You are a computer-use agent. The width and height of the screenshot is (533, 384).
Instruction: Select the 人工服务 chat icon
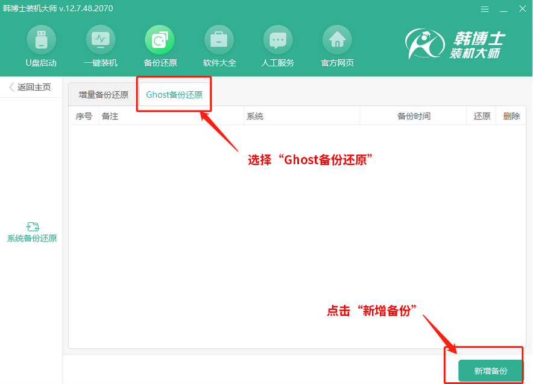277,45
